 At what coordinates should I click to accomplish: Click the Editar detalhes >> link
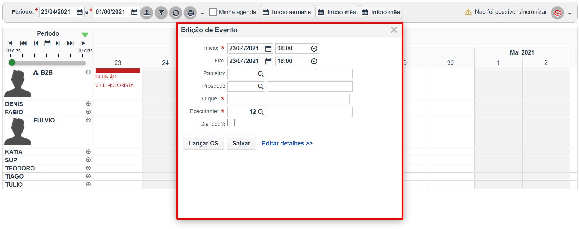(287, 143)
